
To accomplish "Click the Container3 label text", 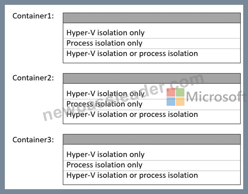I will pyautogui.click(x=33, y=140).
